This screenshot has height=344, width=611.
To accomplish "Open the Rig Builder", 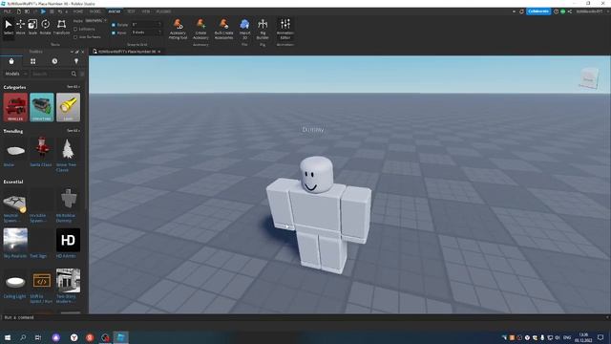I will point(263,29).
